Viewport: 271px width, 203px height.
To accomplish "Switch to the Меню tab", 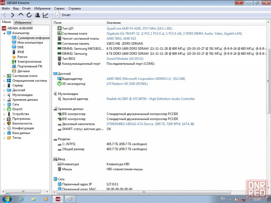I will click(x=7, y=22).
